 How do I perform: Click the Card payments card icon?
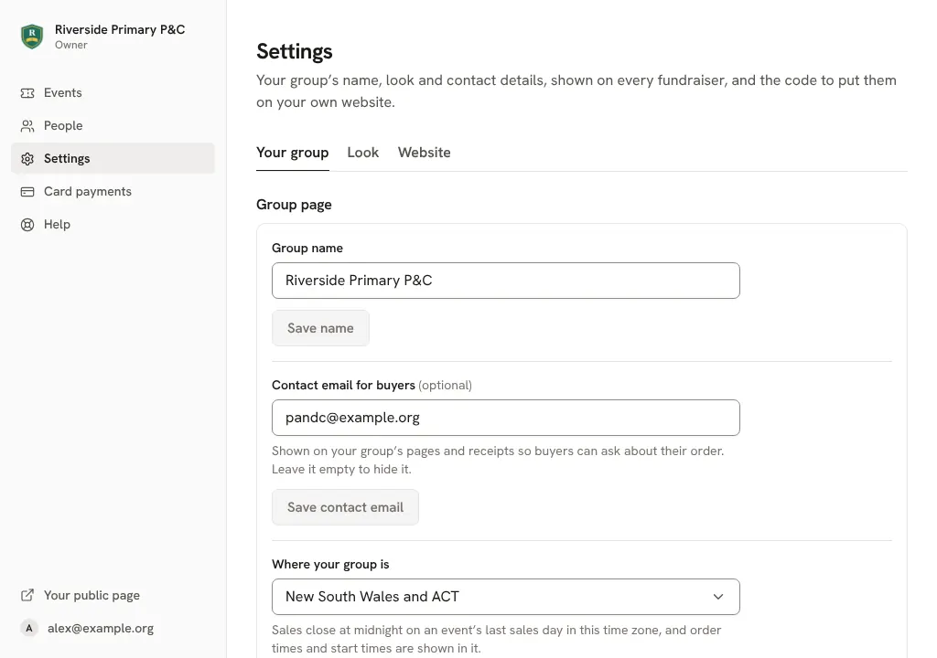27,192
